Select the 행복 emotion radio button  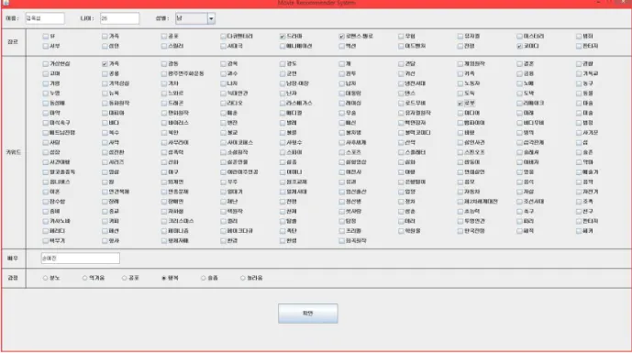[163, 278]
